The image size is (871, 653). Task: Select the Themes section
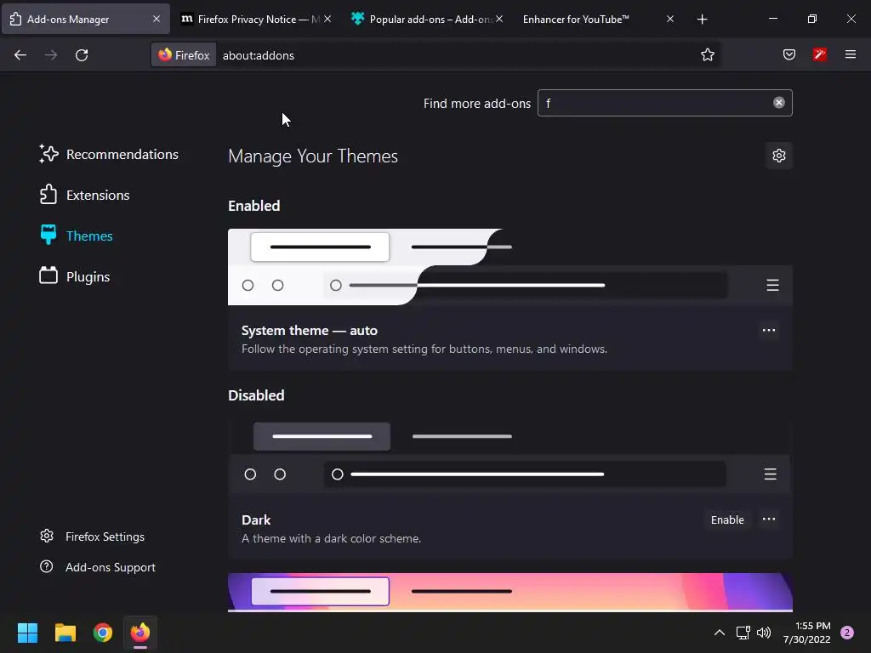click(x=76, y=236)
